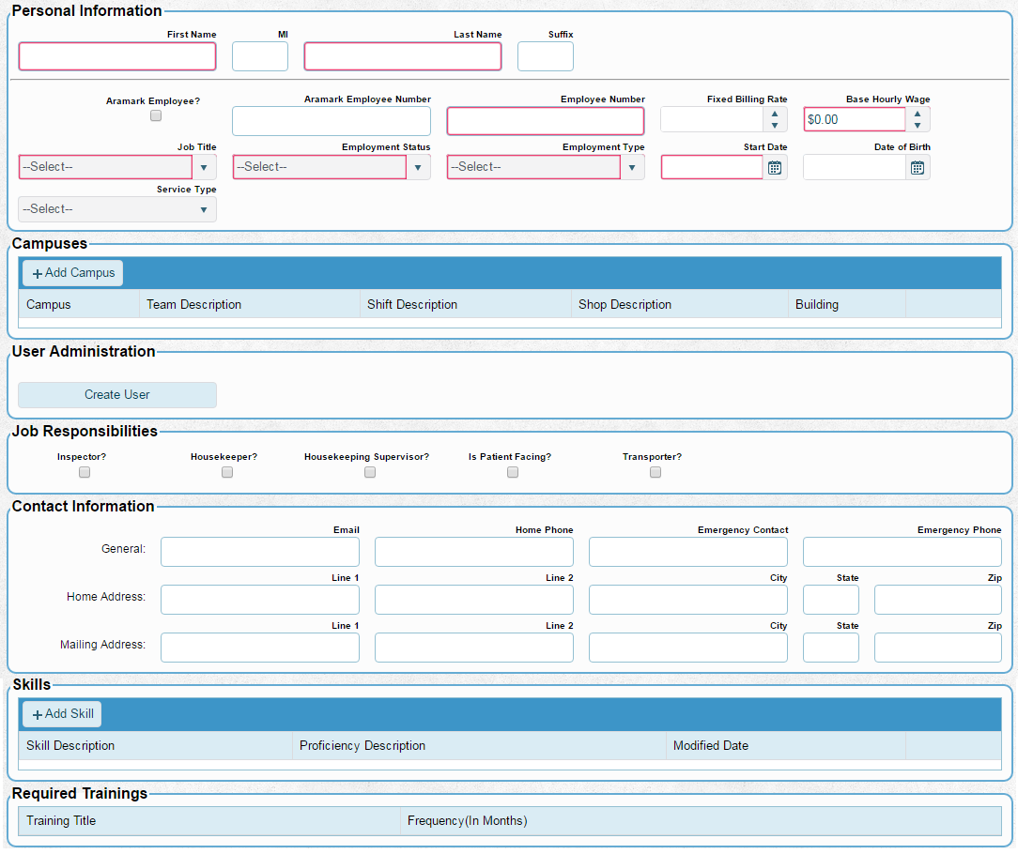This screenshot has width=1018, height=854.
Task: Decrease the Fixed Billing Rate value
Action: (x=774, y=126)
